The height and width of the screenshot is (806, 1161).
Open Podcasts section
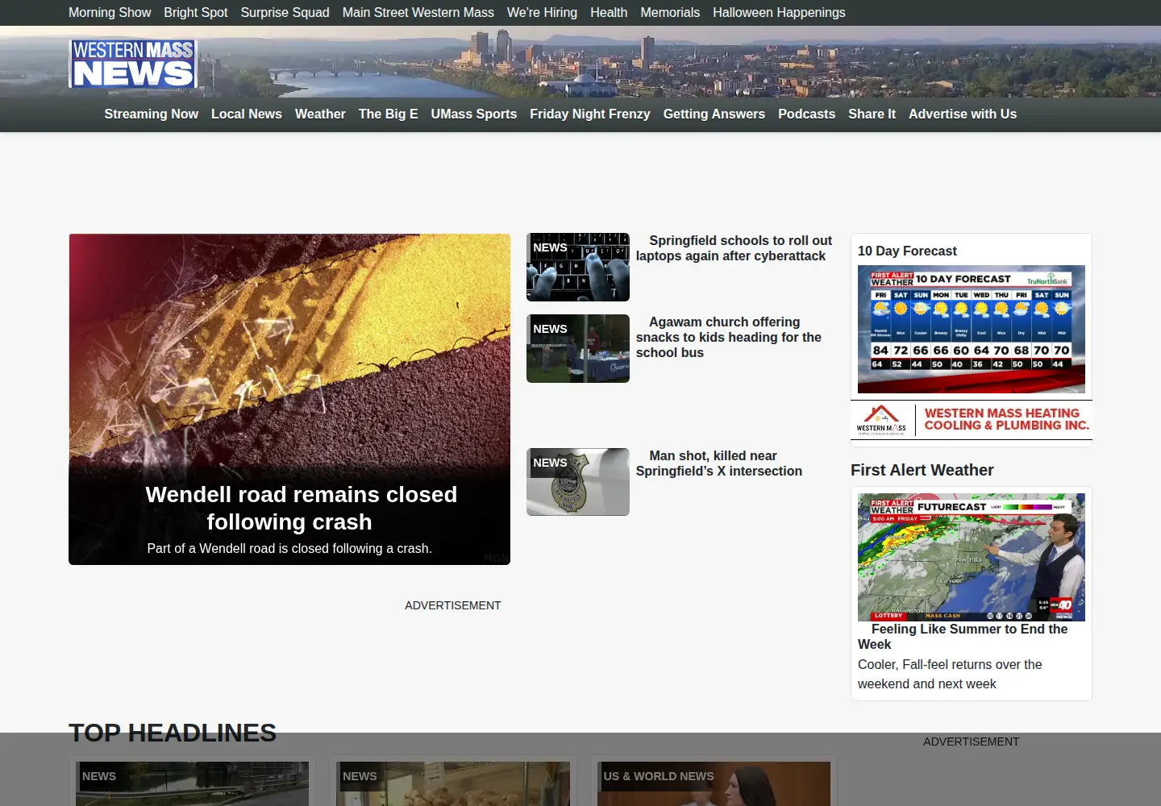[806, 114]
